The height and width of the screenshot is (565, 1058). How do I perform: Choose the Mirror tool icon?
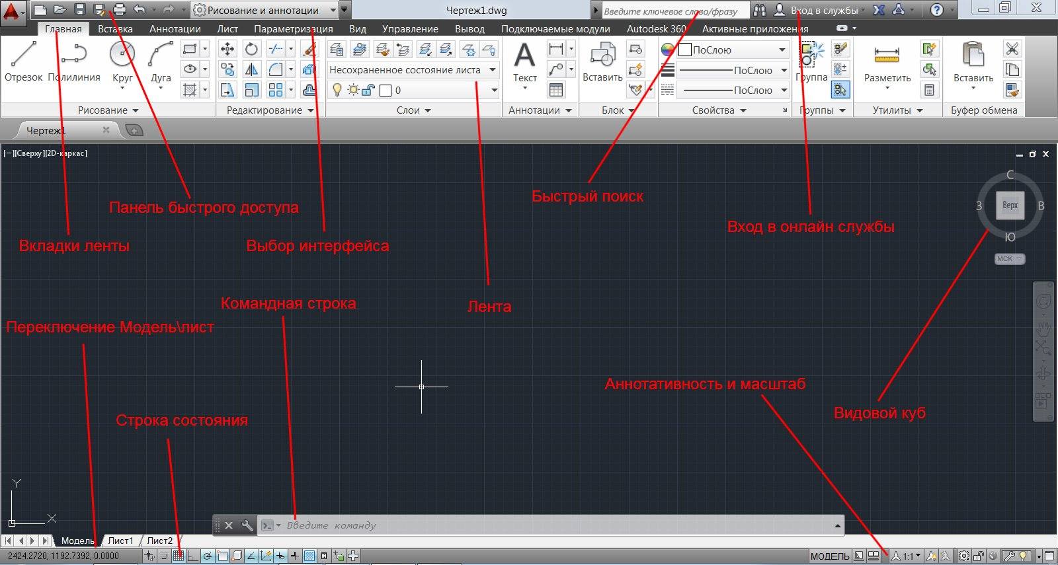[x=251, y=69]
